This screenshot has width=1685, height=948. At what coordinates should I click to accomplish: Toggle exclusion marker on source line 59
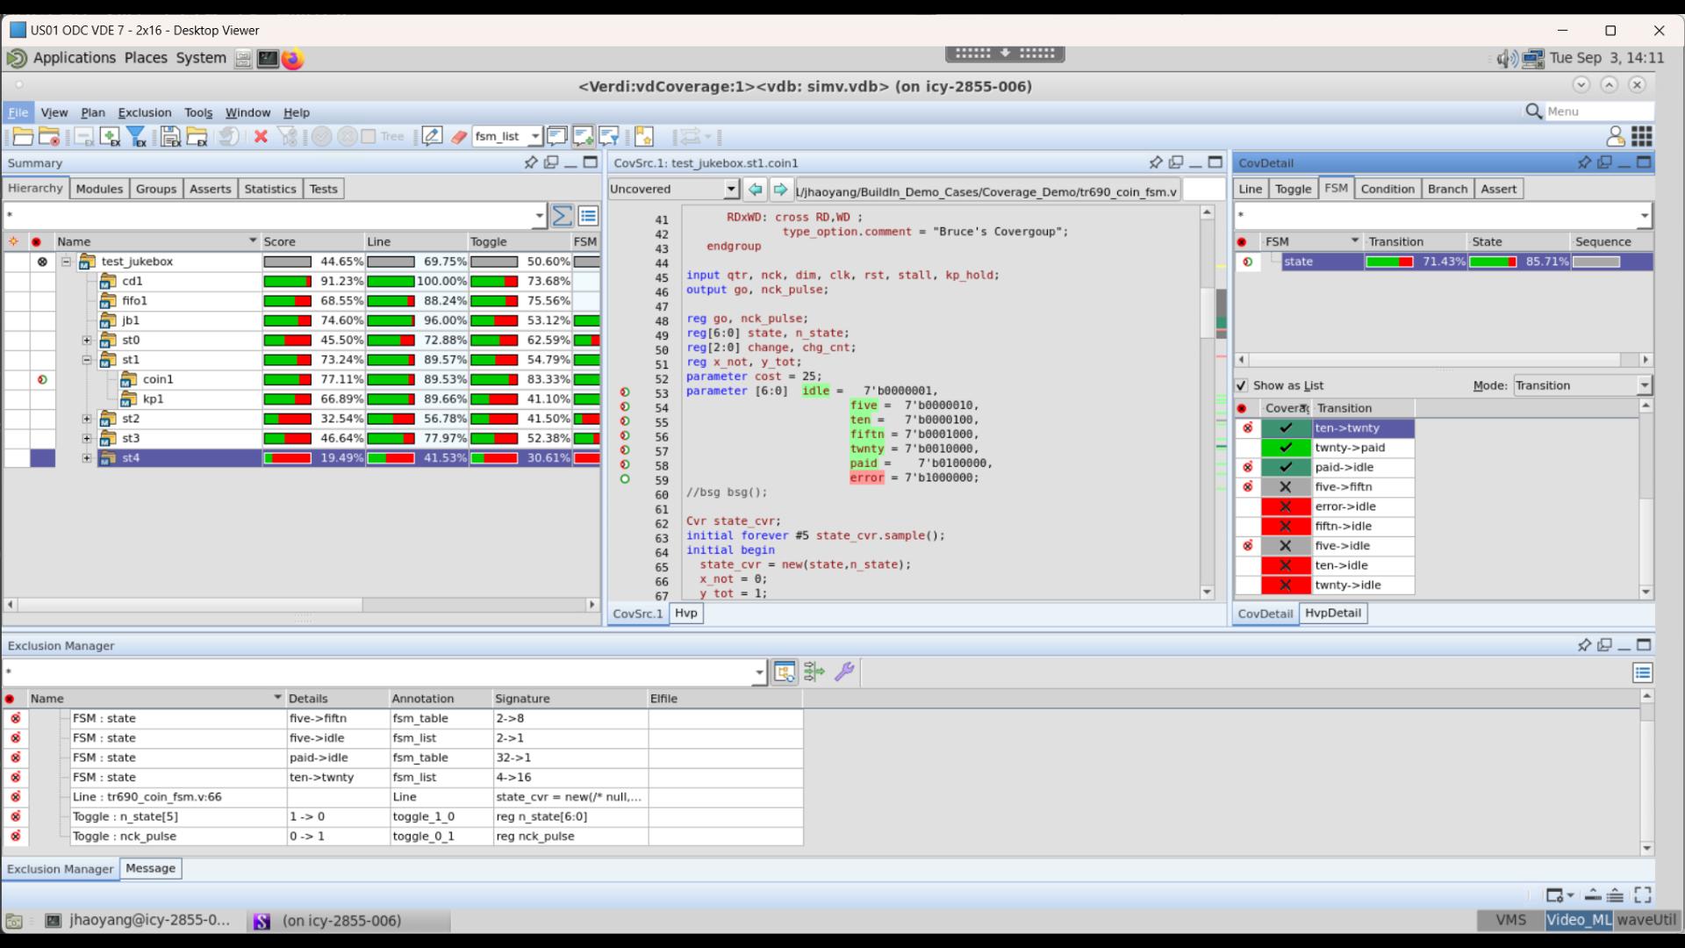coord(625,479)
